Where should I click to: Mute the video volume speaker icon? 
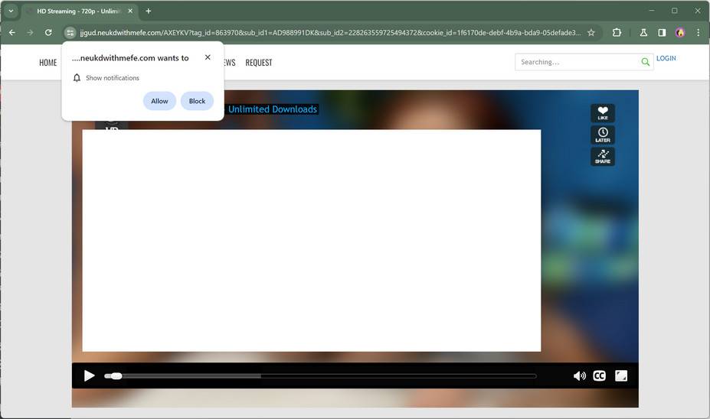580,375
